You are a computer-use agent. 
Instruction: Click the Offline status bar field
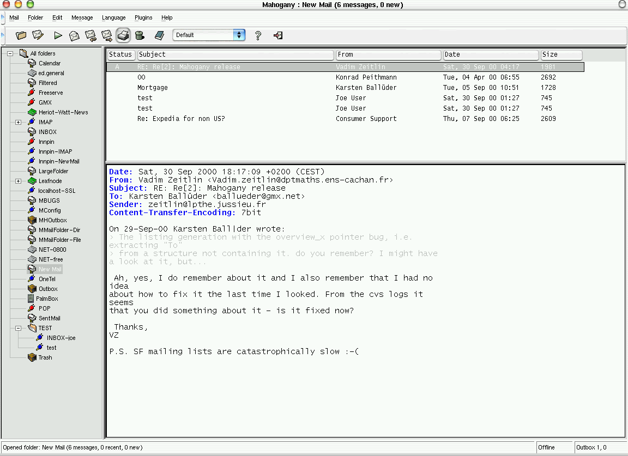click(x=555, y=447)
